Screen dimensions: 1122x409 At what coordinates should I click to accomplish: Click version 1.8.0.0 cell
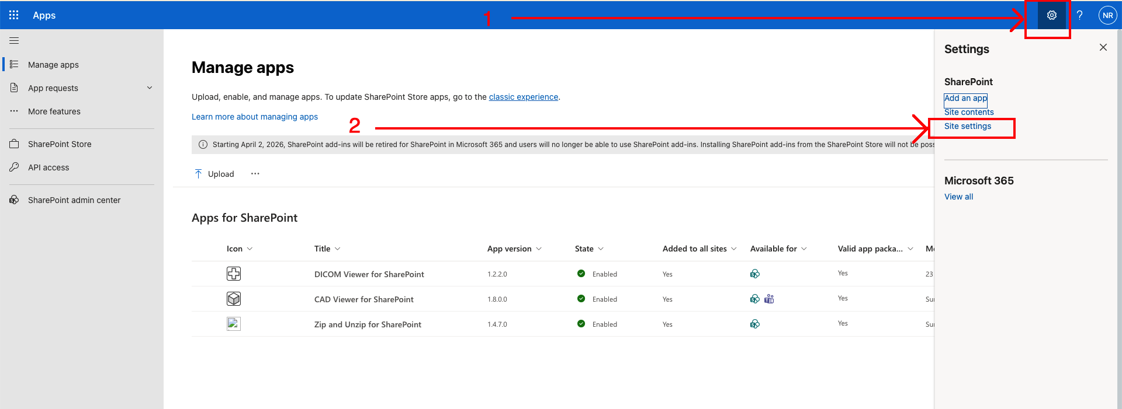point(497,299)
